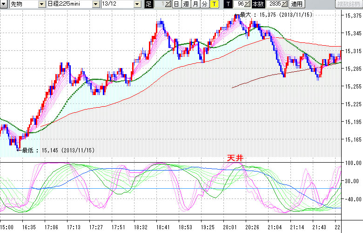363x233 pixels.
Task: Click the leftmost small dropdown arrow
Action: (x=3, y=4)
